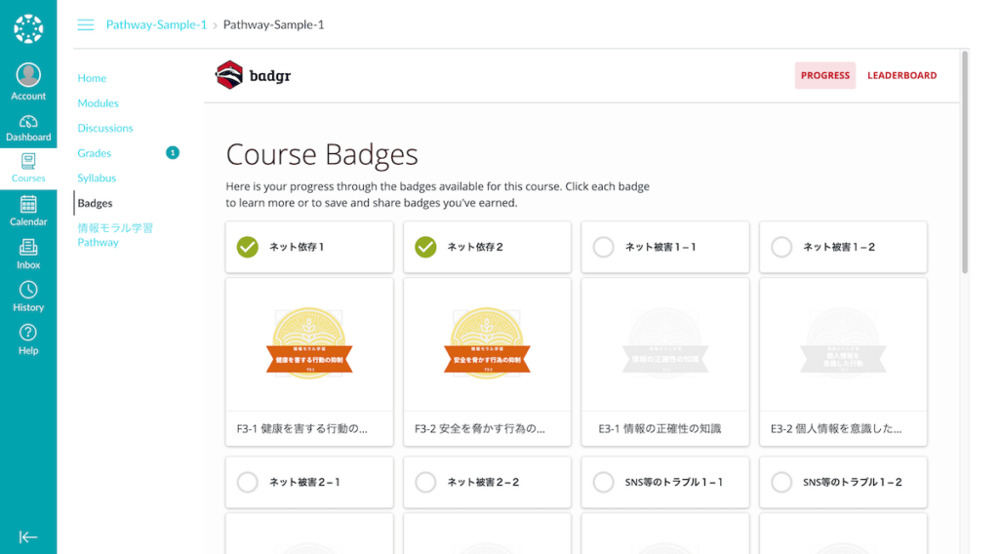The width and height of the screenshot is (999, 554).
Task: Click the Pathway-Sample-1 breadcrumb link
Action: pos(156,24)
